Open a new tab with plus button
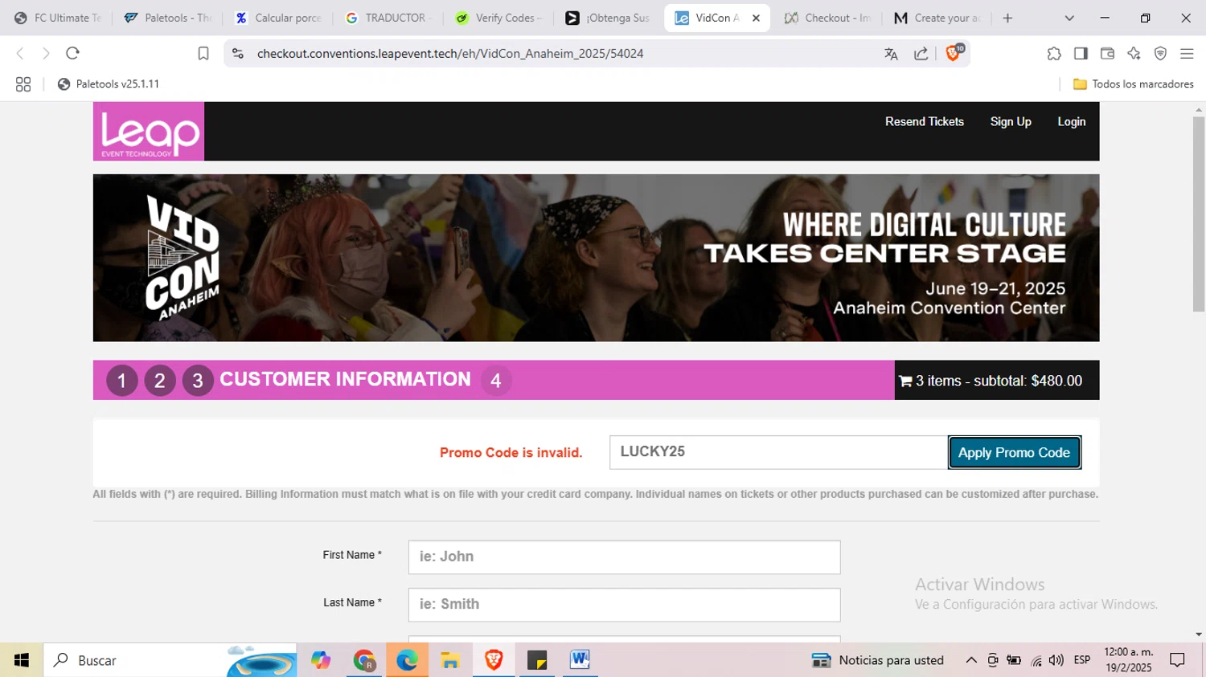 click(x=1007, y=18)
